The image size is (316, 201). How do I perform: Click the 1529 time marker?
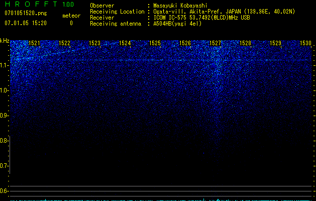tap(275, 43)
